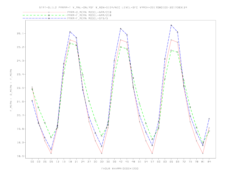Click forecast hour label 15

[x=64, y=162]
